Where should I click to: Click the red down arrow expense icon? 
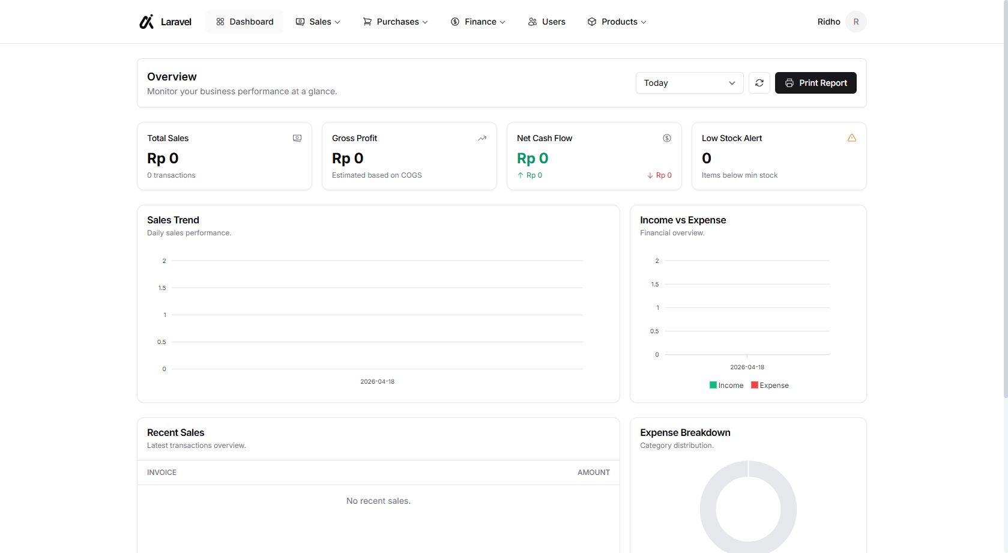pyautogui.click(x=650, y=175)
